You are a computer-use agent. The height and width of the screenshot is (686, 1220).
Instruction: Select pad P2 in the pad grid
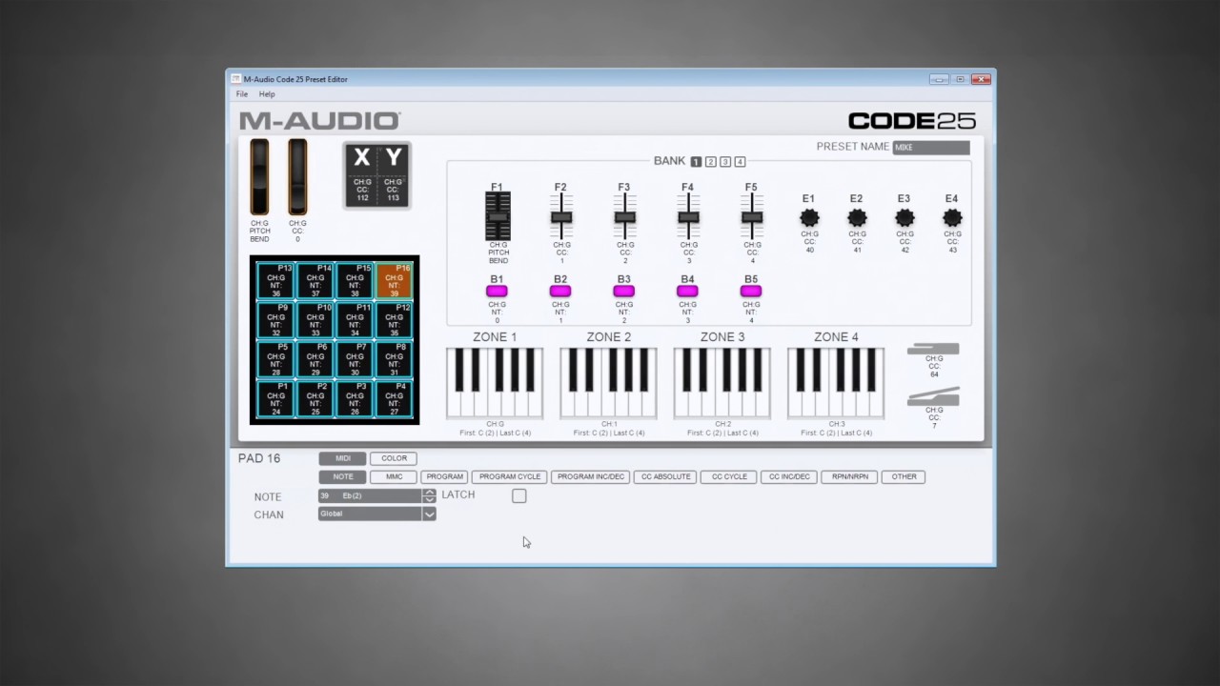[315, 398]
